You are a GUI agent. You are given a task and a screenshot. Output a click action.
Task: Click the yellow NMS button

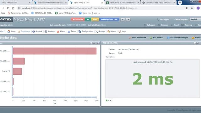95,19
